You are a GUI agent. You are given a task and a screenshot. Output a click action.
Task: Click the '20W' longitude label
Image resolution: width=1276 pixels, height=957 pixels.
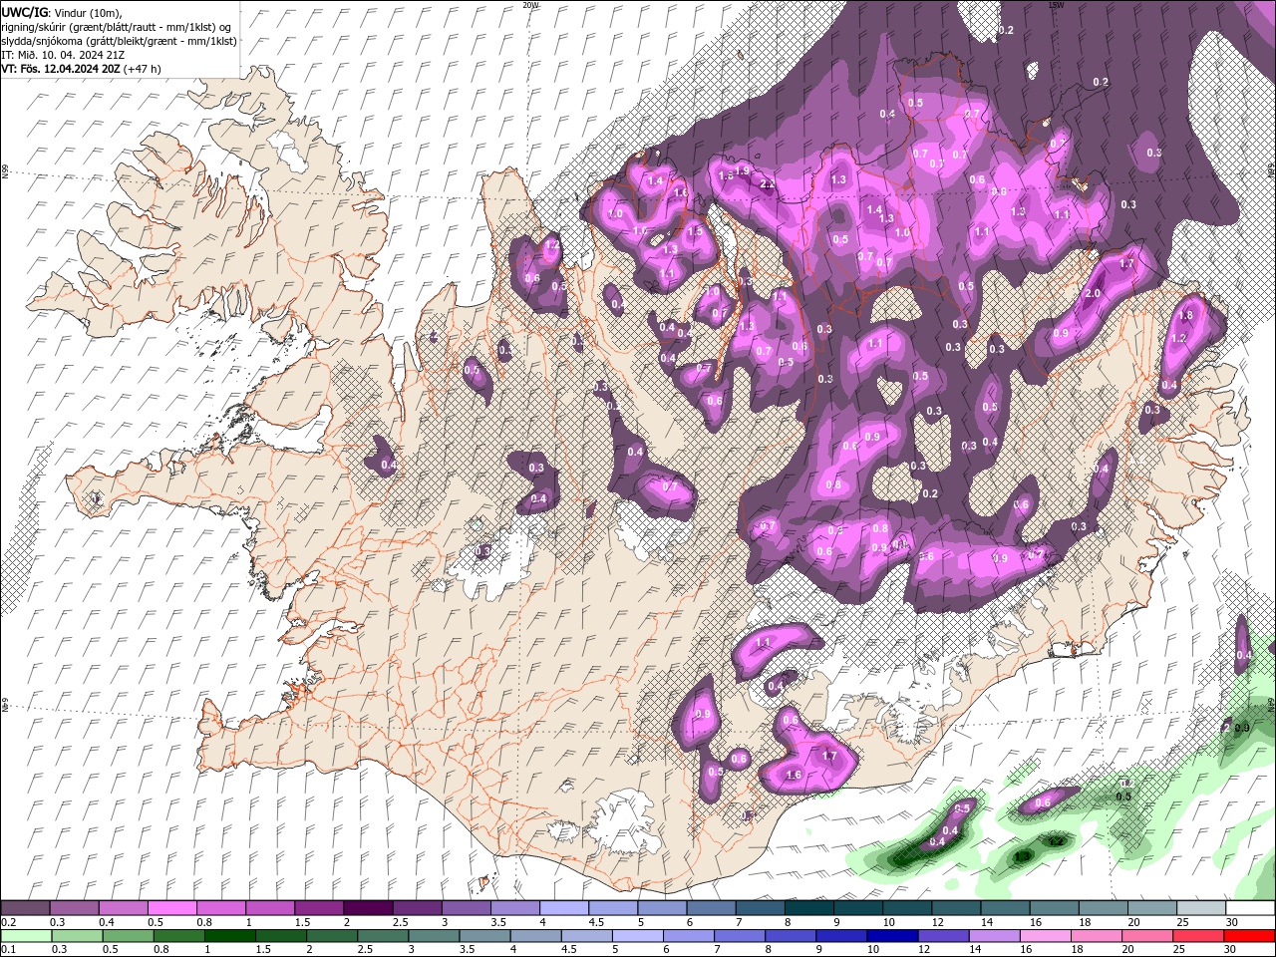[x=531, y=5]
